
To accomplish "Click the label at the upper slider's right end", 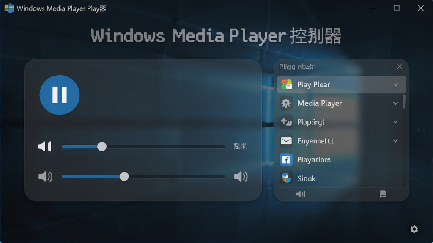I will click(x=240, y=146).
